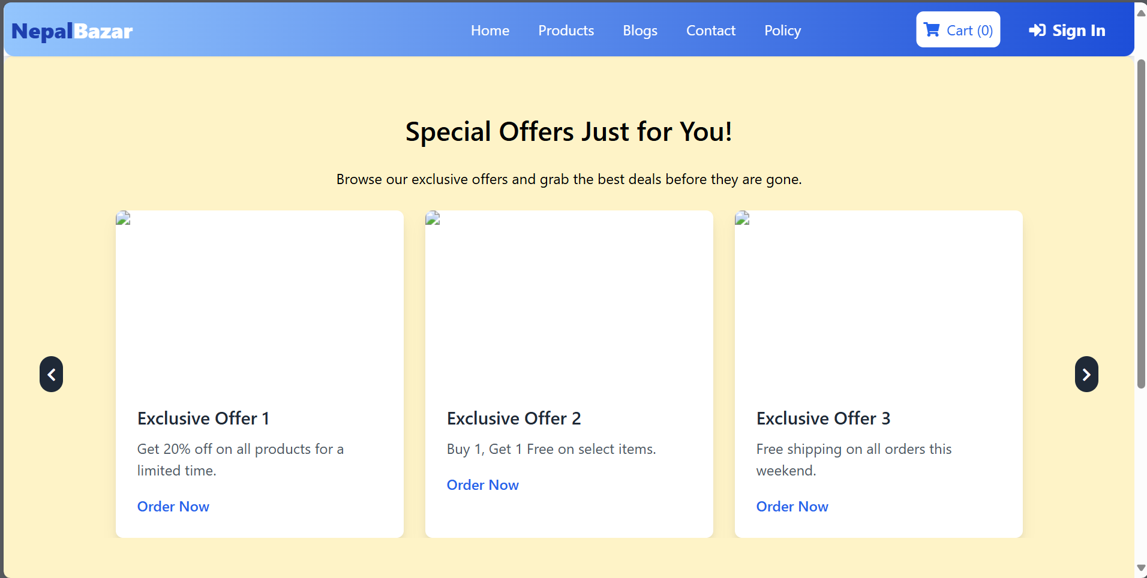
Task: Select the Exclusive Offer 2 title
Action: pyautogui.click(x=514, y=419)
